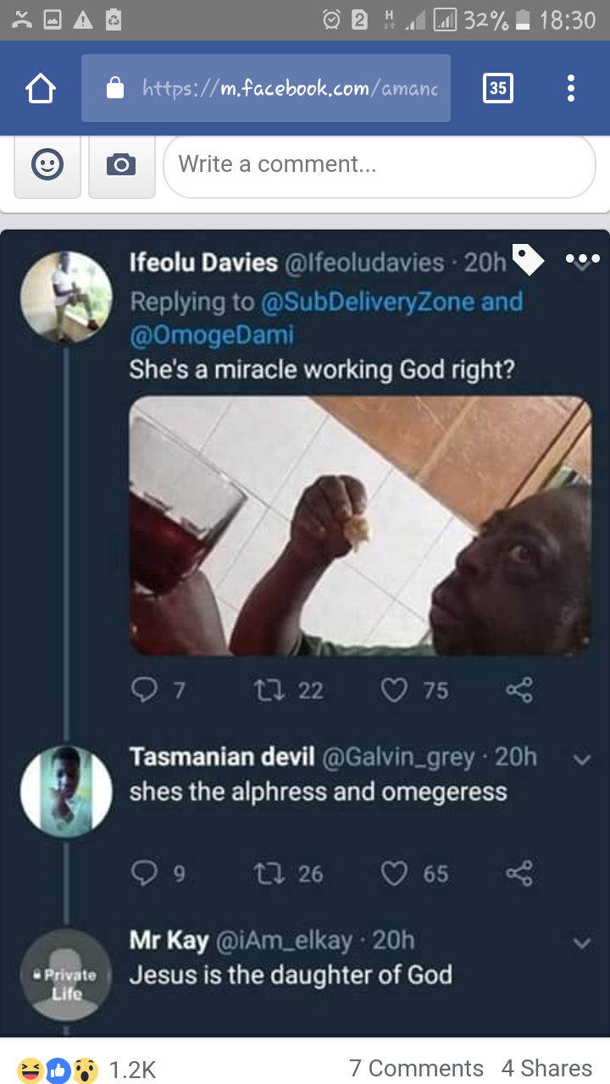Like the Ifeolu Davies tweet
Viewport: 610px width, 1084px height.
[394, 690]
